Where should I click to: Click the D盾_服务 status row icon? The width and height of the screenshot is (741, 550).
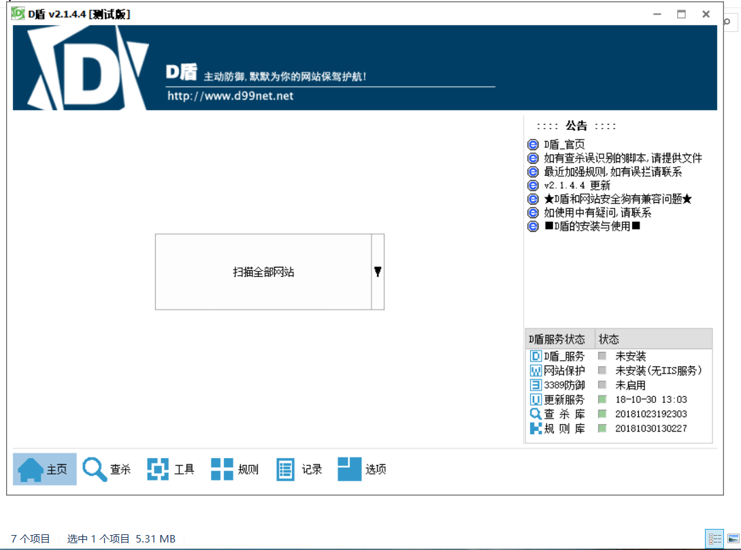coord(536,356)
